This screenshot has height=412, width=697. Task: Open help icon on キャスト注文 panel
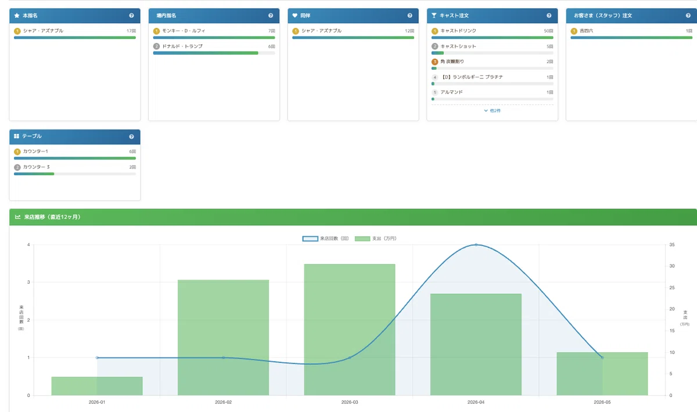[549, 16]
